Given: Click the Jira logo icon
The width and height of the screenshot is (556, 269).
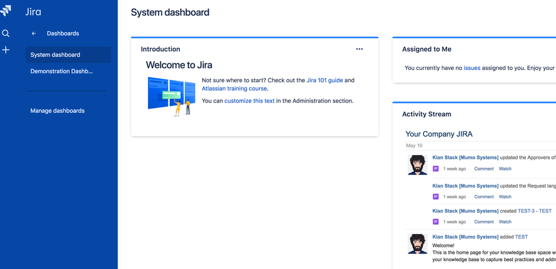Looking at the screenshot, I should coord(6,11).
